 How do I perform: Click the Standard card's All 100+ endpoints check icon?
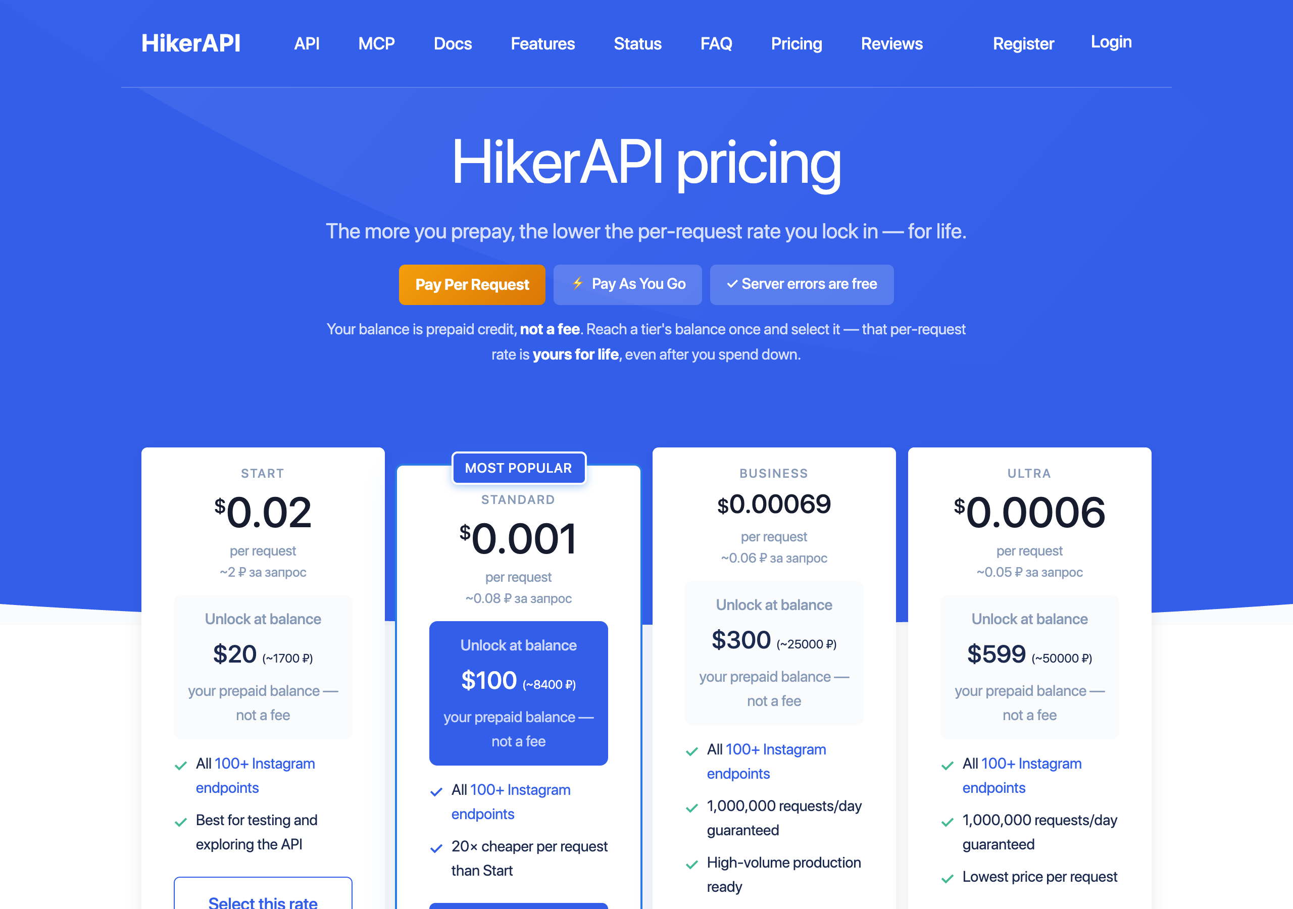pos(436,792)
